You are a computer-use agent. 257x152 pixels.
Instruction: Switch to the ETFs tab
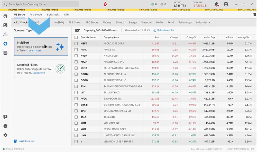pyautogui.click(x=67, y=15)
